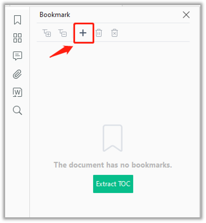Close the Bookmark panel
206x223 pixels.
(186, 15)
